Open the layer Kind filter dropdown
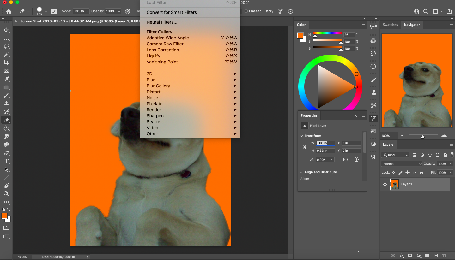The height and width of the screenshot is (260, 455). tap(395, 155)
